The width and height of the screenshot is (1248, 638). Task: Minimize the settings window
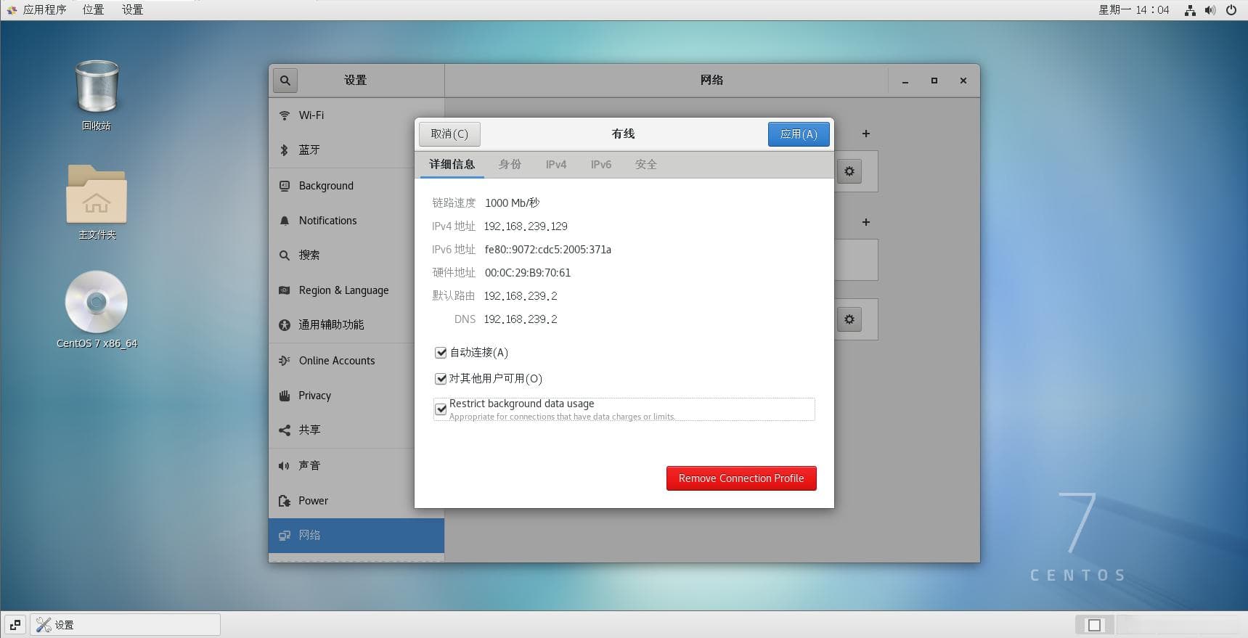coord(905,81)
